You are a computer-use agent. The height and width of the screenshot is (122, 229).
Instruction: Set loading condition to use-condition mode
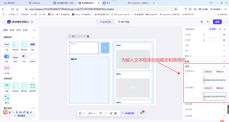[x=208, y=88]
